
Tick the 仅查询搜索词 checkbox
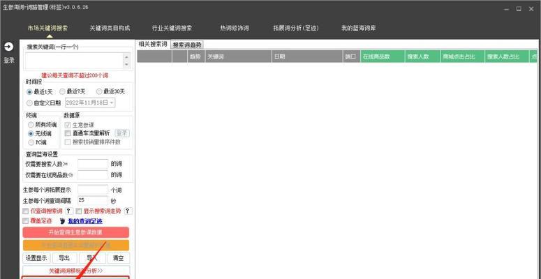click(26, 211)
